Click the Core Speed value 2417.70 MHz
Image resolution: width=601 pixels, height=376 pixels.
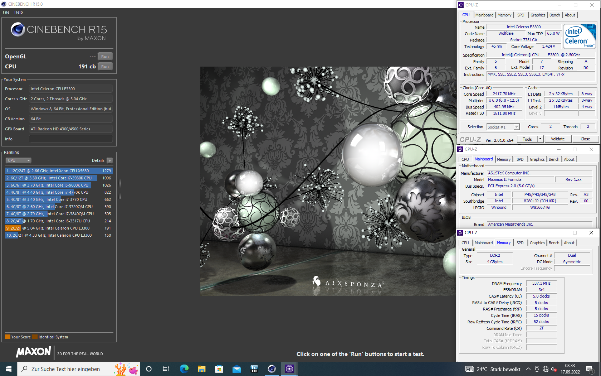coord(504,94)
